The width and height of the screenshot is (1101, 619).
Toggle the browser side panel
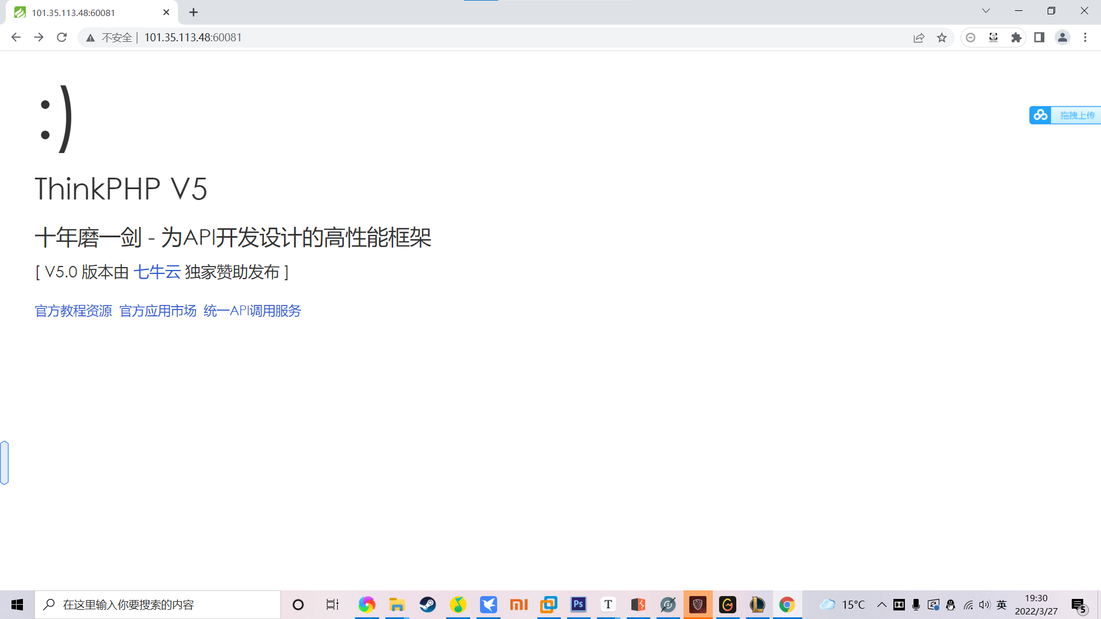click(x=1039, y=37)
